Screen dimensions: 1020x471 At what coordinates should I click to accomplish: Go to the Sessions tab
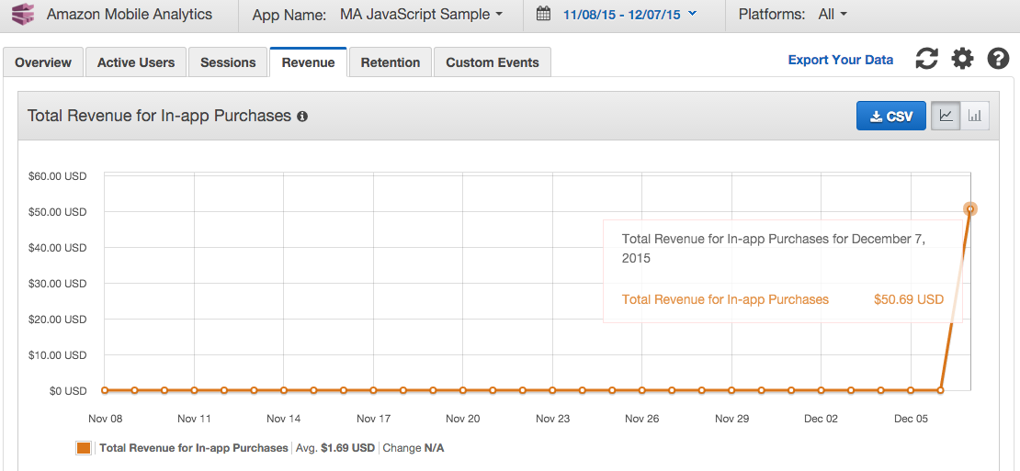(x=228, y=62)
